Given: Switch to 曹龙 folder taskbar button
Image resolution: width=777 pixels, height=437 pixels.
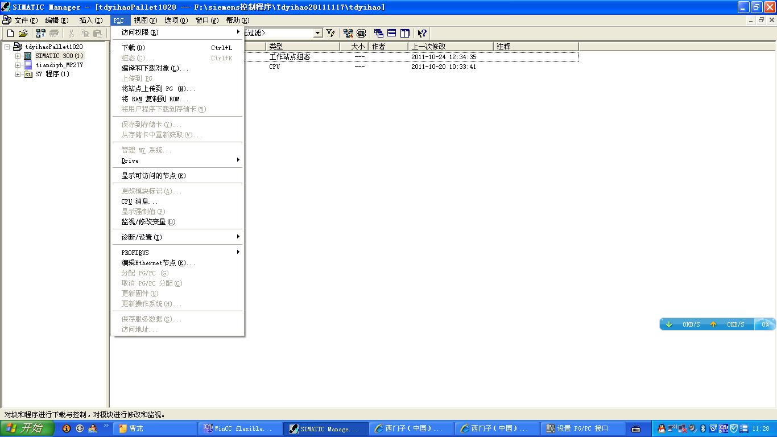Looking at the screenshot, I should click(x=155, y=428).
